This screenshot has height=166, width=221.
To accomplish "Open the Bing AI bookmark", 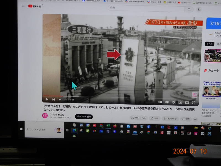I will 154,2.
